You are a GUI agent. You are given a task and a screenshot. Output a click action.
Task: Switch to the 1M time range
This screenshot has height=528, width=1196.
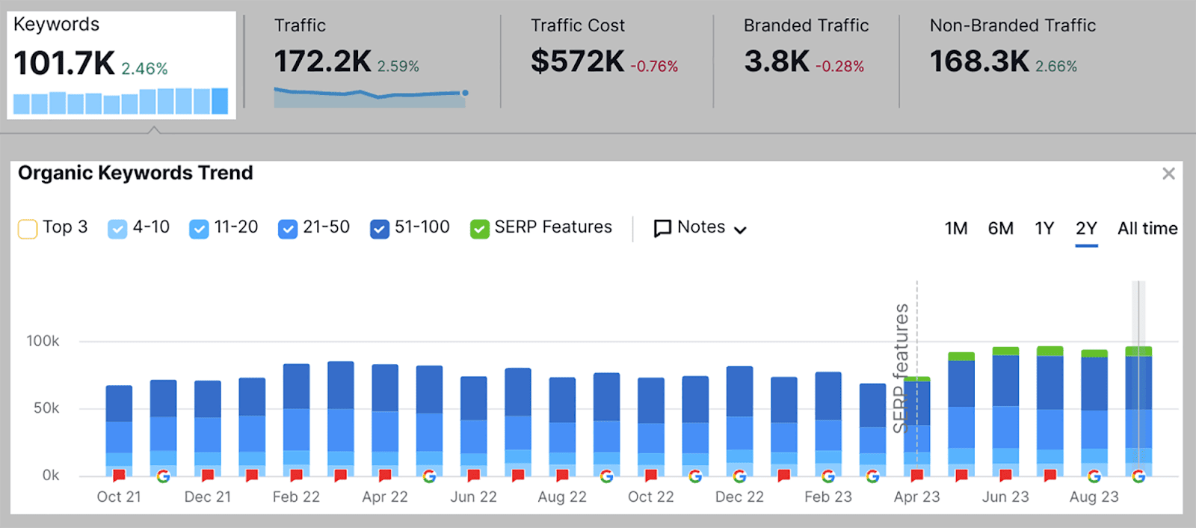tap(955, 228)
